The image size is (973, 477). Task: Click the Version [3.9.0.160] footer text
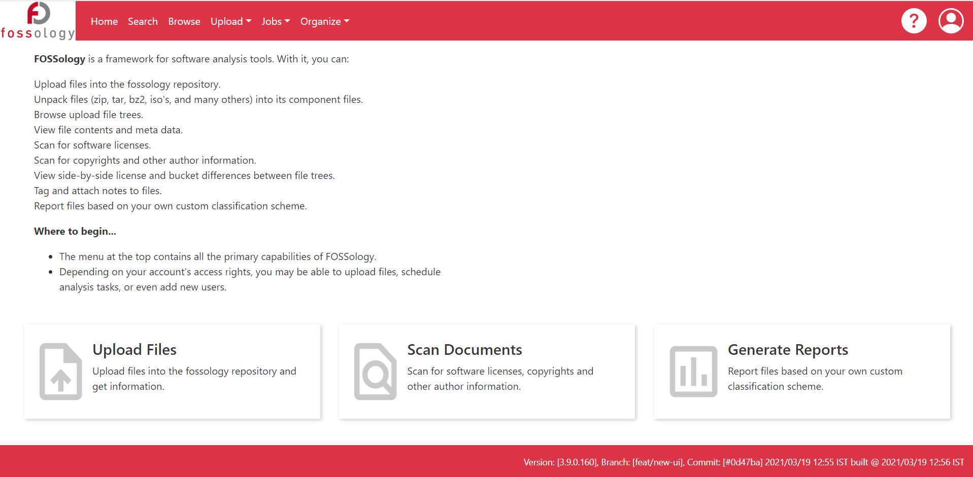pos(560,462)
